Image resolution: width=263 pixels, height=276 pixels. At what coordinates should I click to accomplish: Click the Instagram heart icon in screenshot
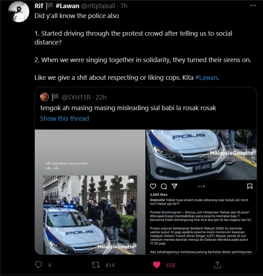click(153, 186)
